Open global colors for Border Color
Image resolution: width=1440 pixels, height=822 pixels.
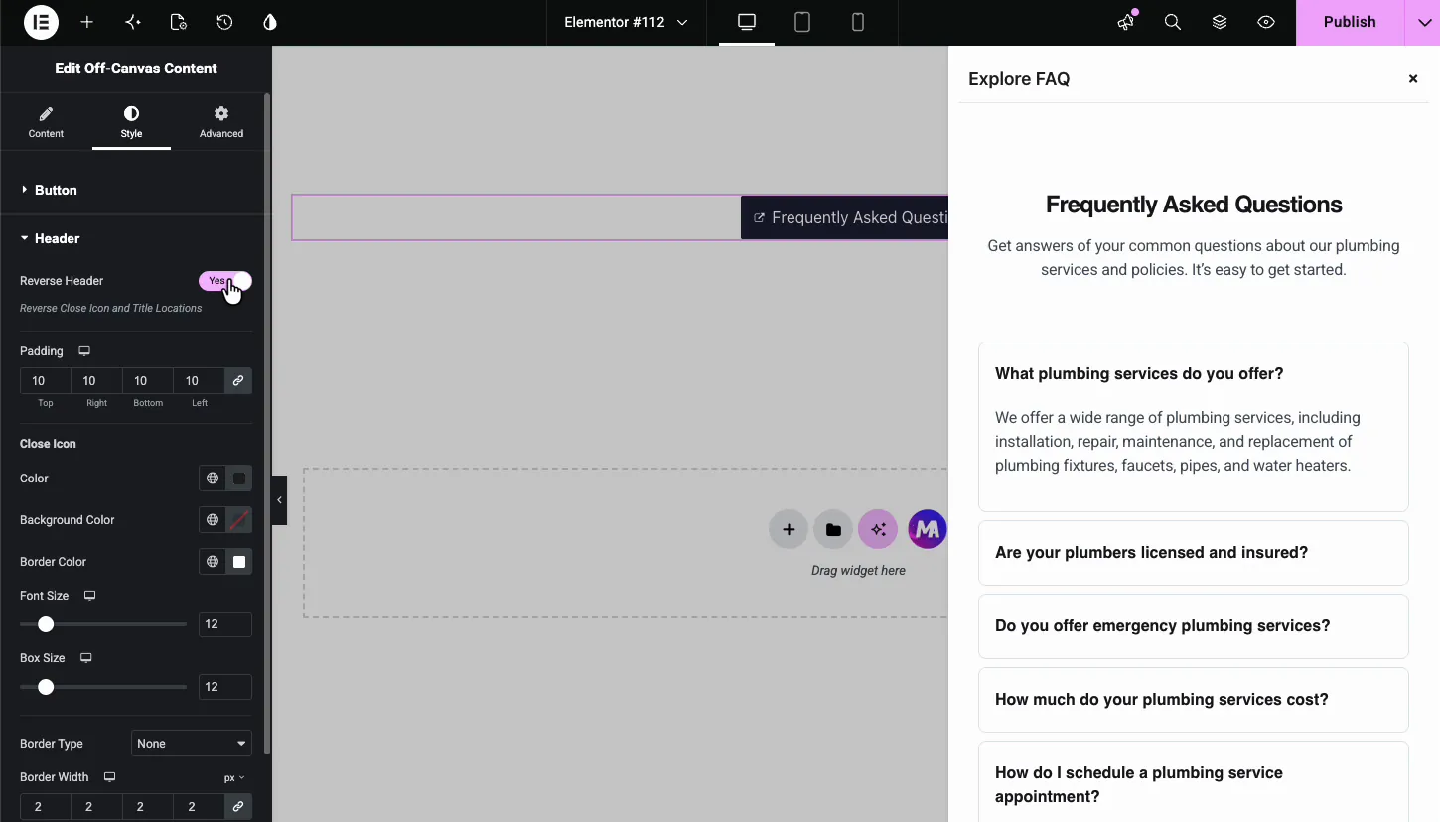click(212, 562)
